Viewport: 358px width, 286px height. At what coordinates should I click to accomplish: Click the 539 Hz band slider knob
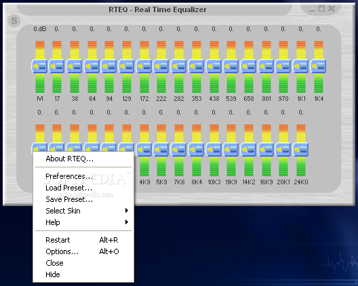pos(231,66)
